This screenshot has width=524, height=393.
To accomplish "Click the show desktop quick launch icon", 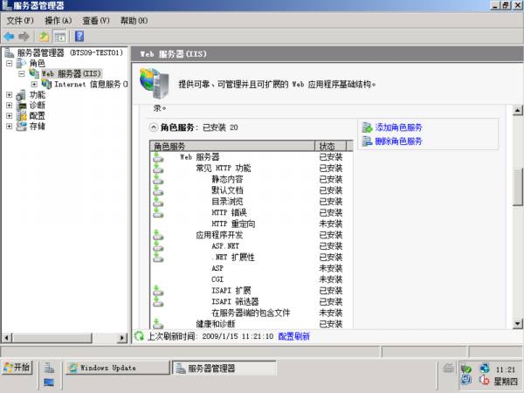I will click(x=49, y=382).
